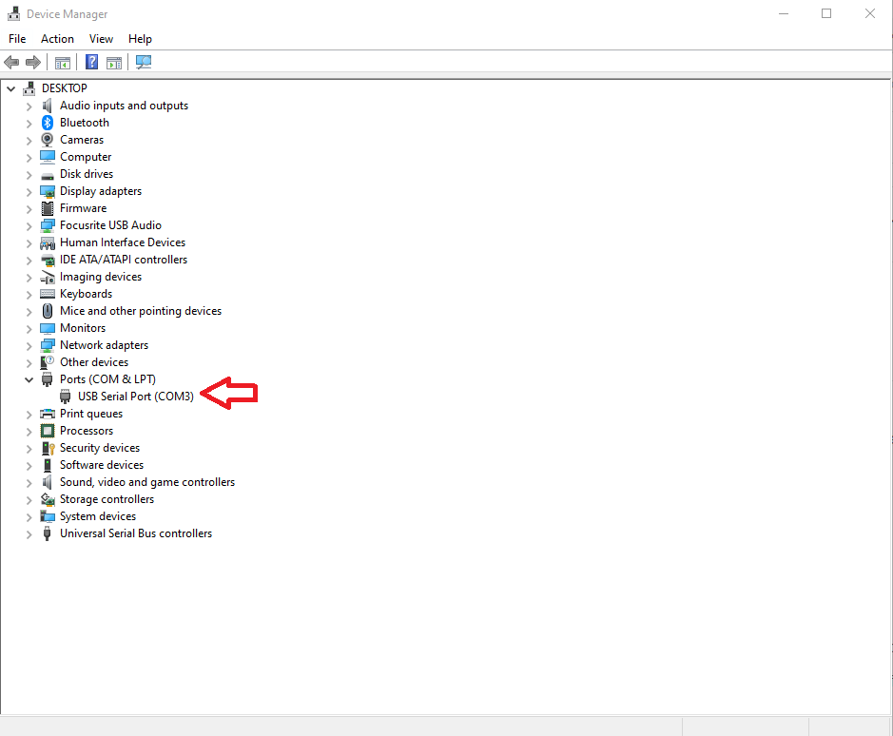This screenshot has height=736, width=893.
Task: Click the Cameras webcam icon
Action: [48, 140]
